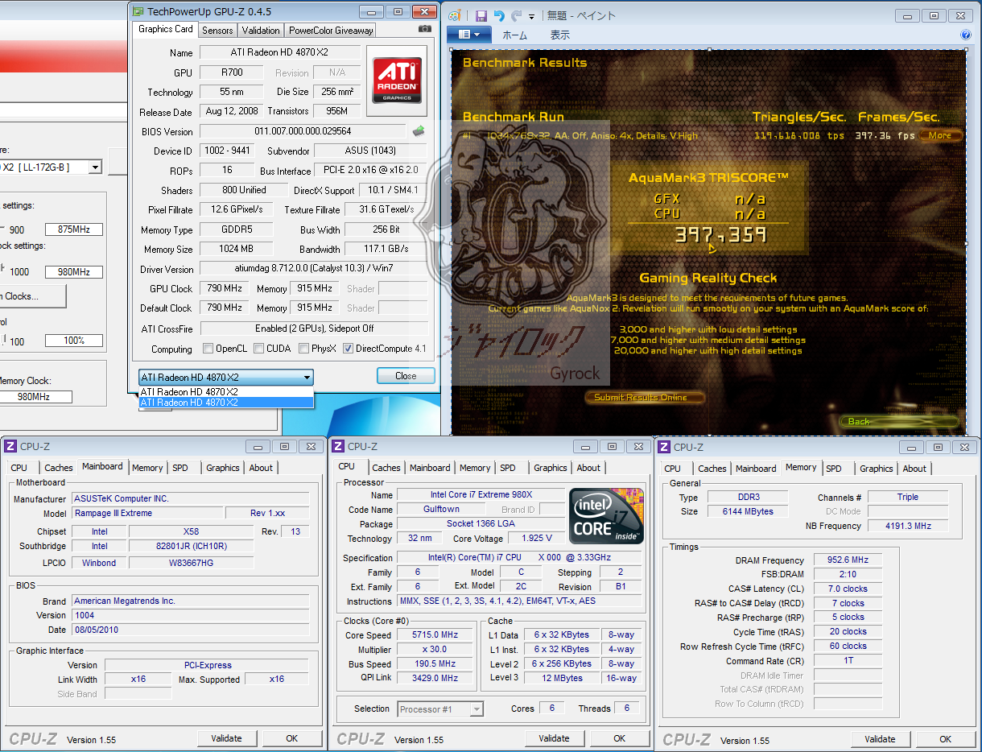Click the Memory Clock 980MHz field
982x752 pixels.
click(x=35, y=397)
